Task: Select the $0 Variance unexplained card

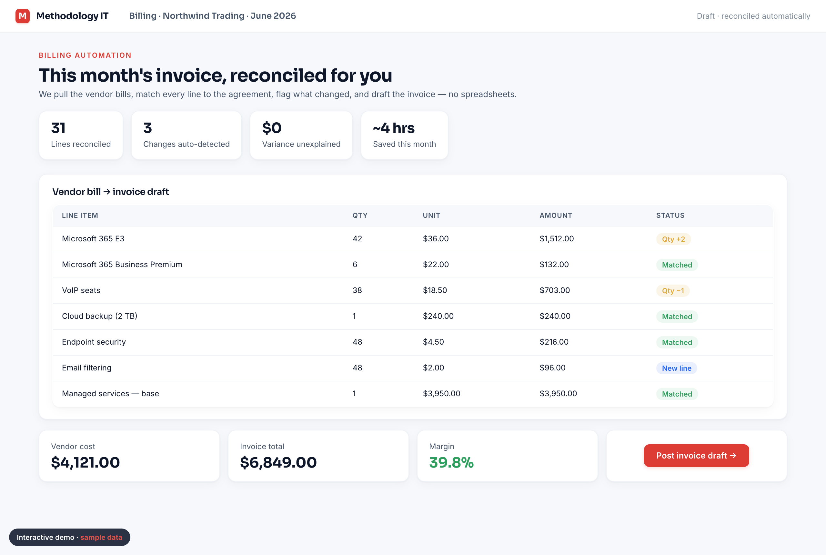Action: 301,135
